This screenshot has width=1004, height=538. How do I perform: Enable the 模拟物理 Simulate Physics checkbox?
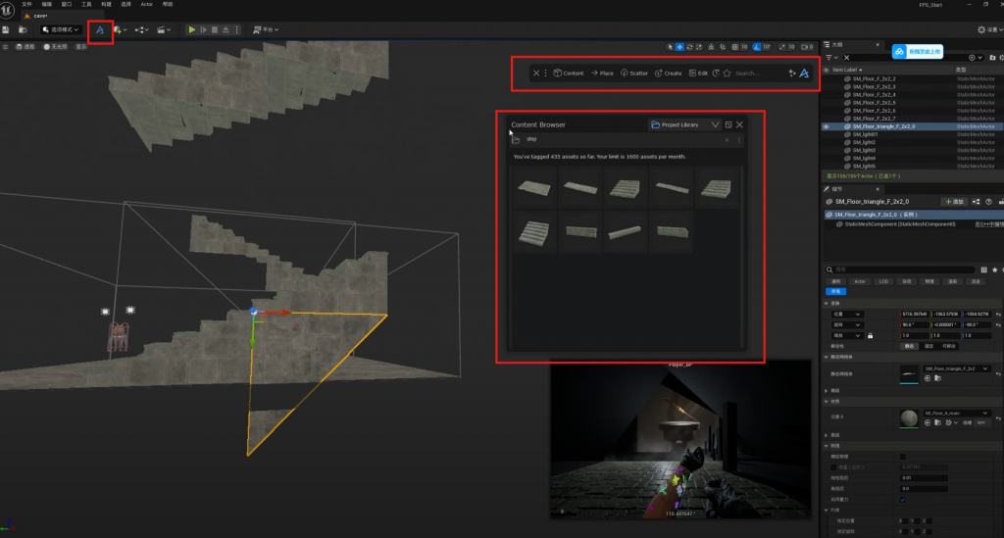click(903, 457)
